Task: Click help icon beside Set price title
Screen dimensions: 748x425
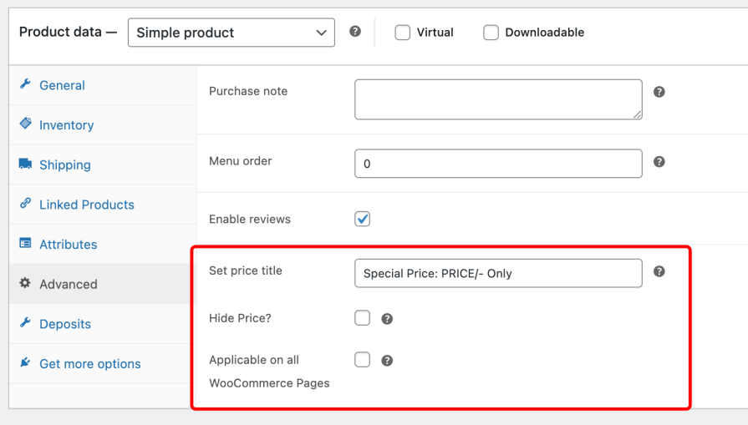Action: 659,271
